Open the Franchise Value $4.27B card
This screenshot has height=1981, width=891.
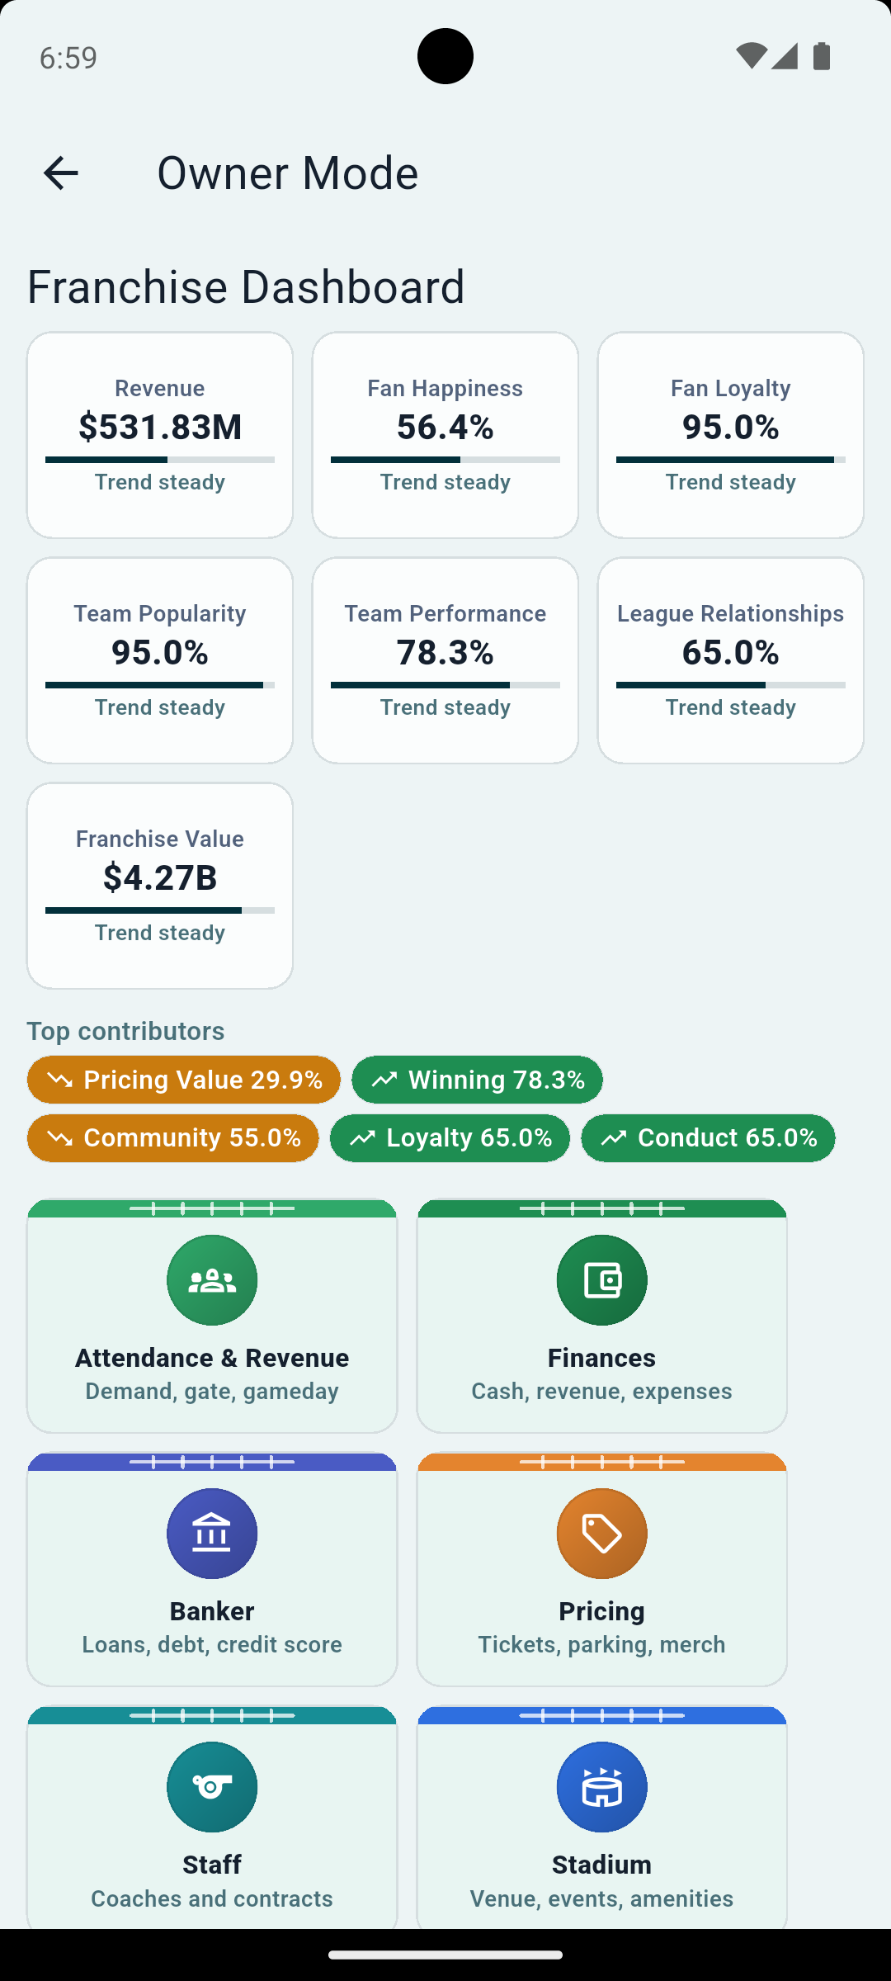pyautogui.click(x=160, y=886)
